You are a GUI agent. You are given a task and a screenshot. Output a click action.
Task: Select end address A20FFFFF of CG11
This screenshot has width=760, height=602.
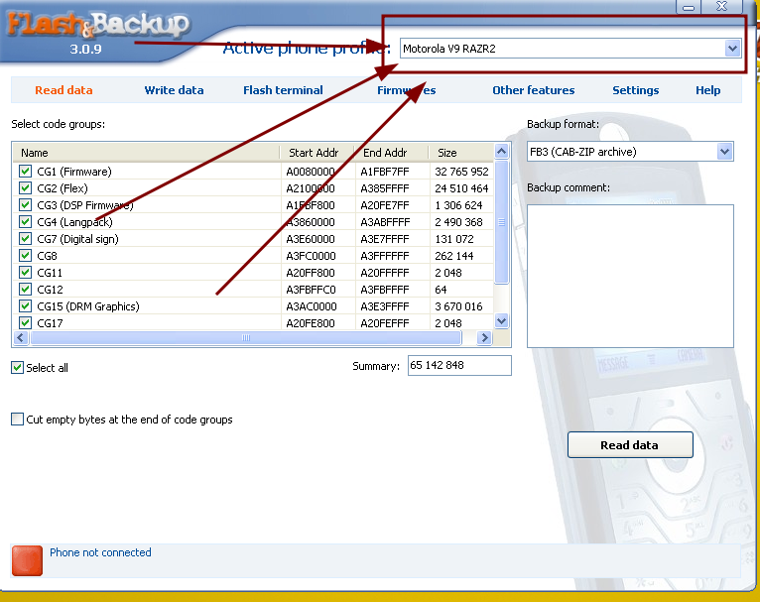point(385,273)
